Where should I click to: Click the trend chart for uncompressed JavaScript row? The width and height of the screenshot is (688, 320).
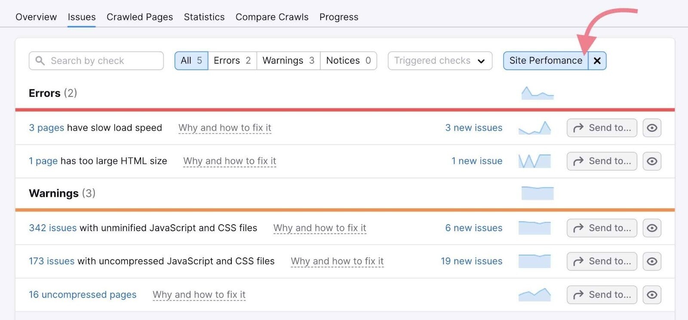(x=534, y=261)
